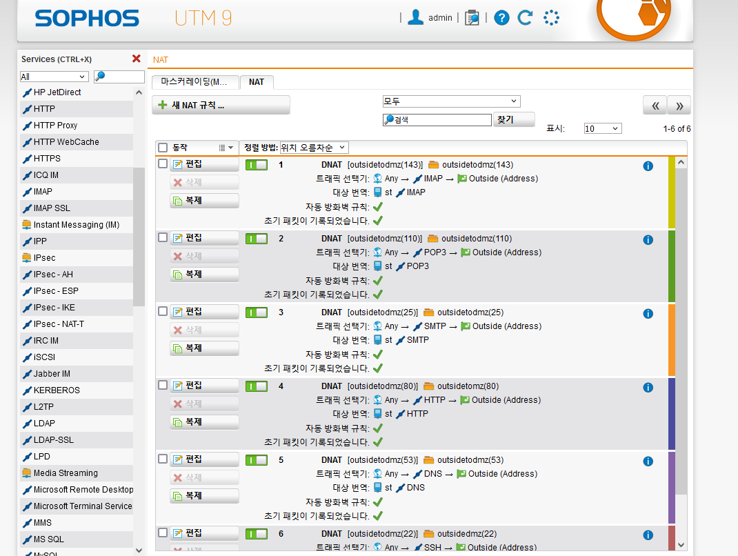738x556 pixels.
Task: Click the outsidetodmz(110) group folder icon
Action: [x=432, y=239]
